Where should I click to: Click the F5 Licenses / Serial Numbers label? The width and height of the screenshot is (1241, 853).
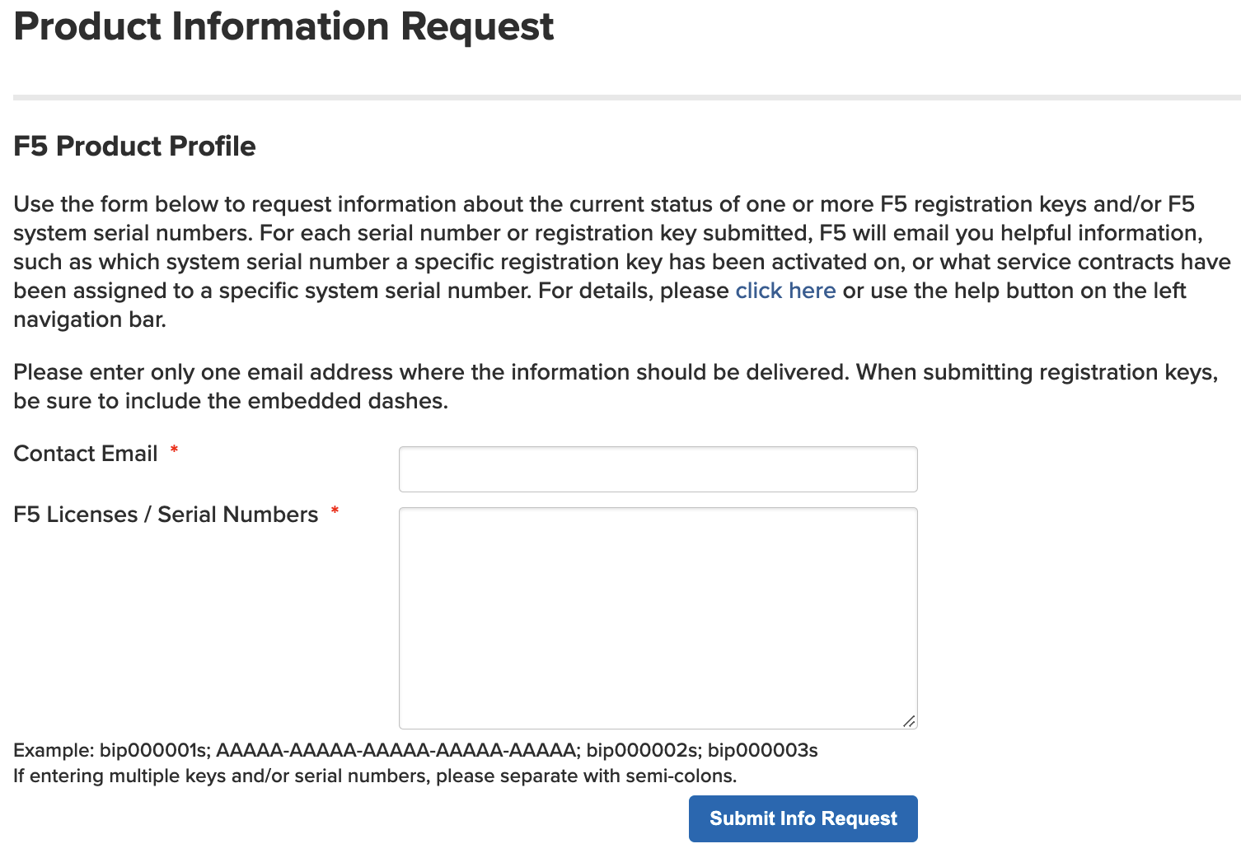tap(166, 515)
